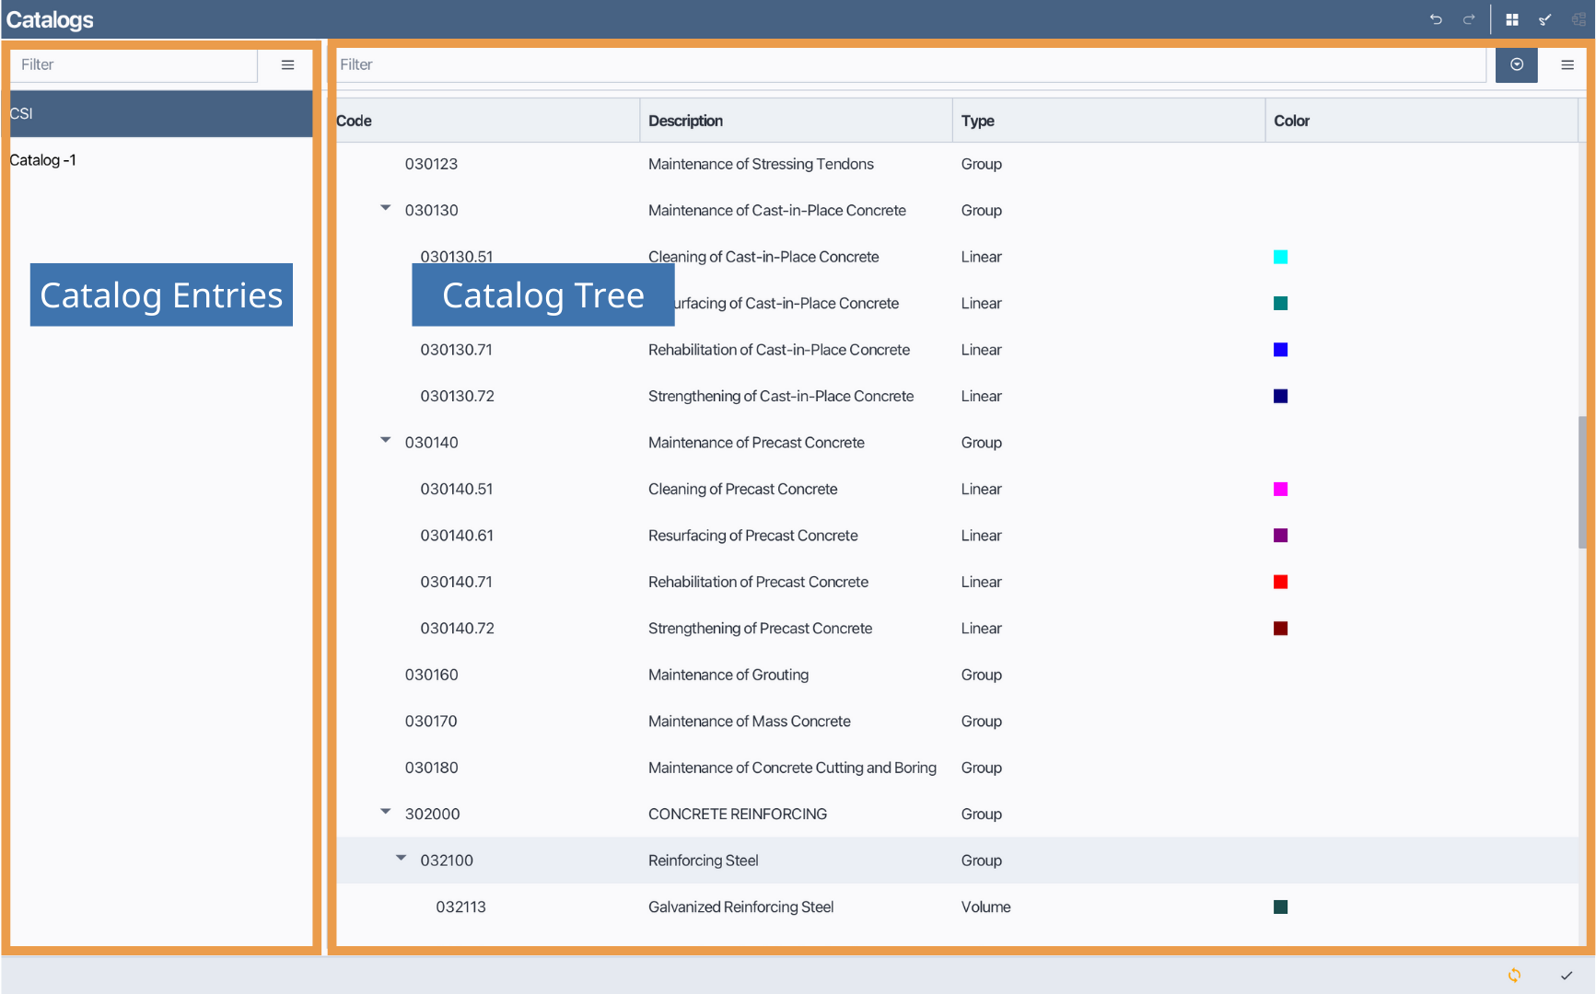The height and width of the screenshot is (994, 1596).
Task: Toggle the circular dropdown filter button beside the tree filter
Action: click(1516, 64)
